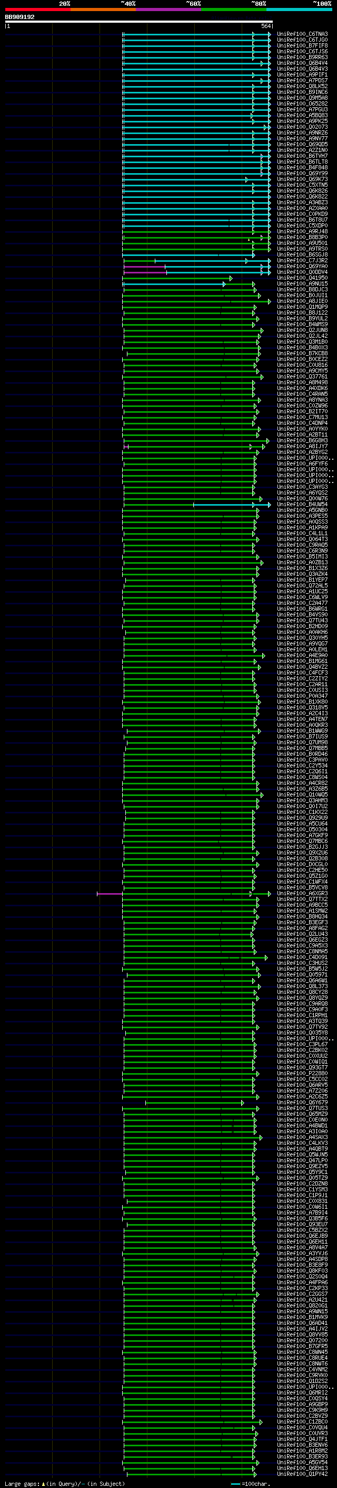Select hit label UniRef100_A9PK25
Screen dimensions: 337x1488
click(x=302, y=121)
